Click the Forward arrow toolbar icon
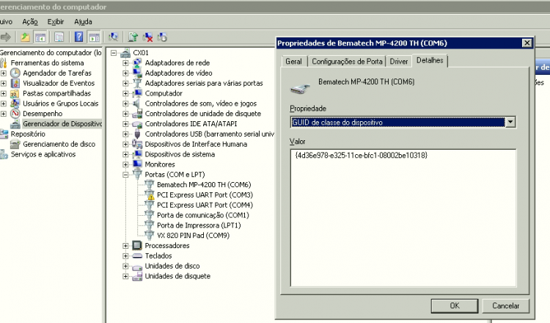 [x=5, y=37]
